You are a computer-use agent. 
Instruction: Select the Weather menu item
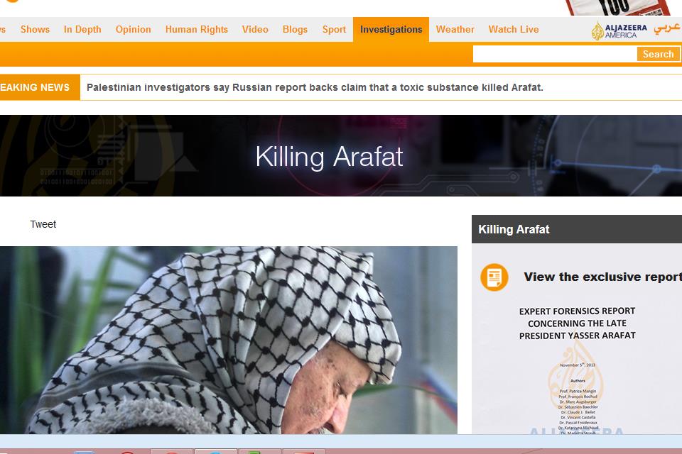pyautogui.click(x=455, y=30)
